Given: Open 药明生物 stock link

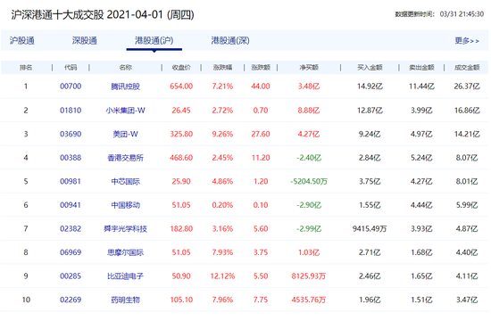Looking at the screenshot, I should point(125,300).
